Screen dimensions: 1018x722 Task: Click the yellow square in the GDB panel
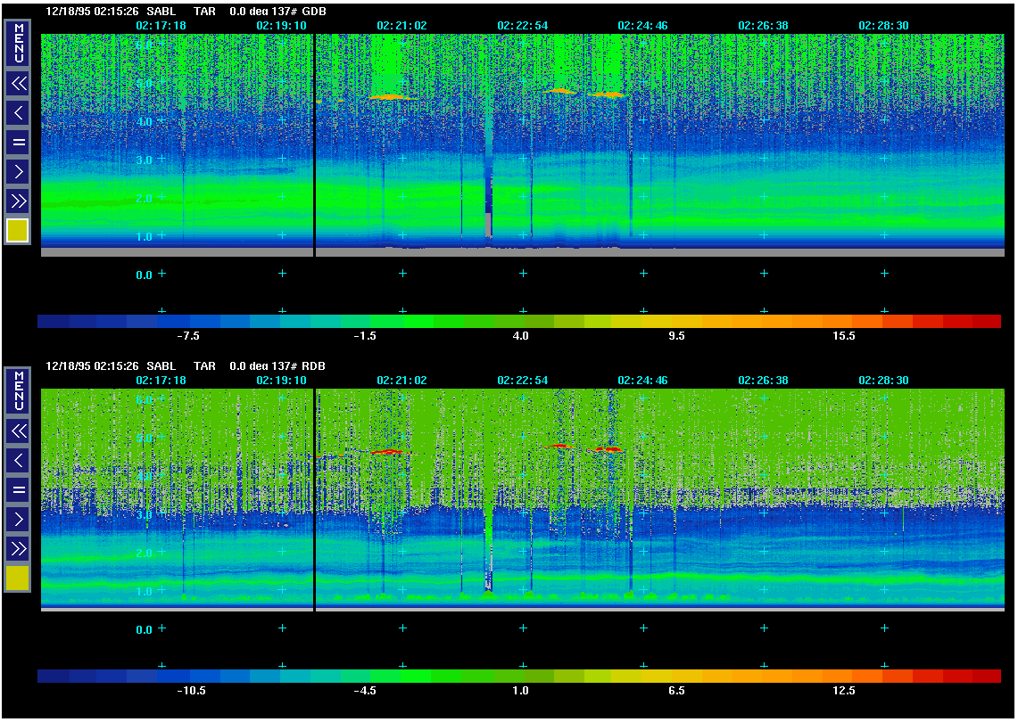tap(18, 231)
